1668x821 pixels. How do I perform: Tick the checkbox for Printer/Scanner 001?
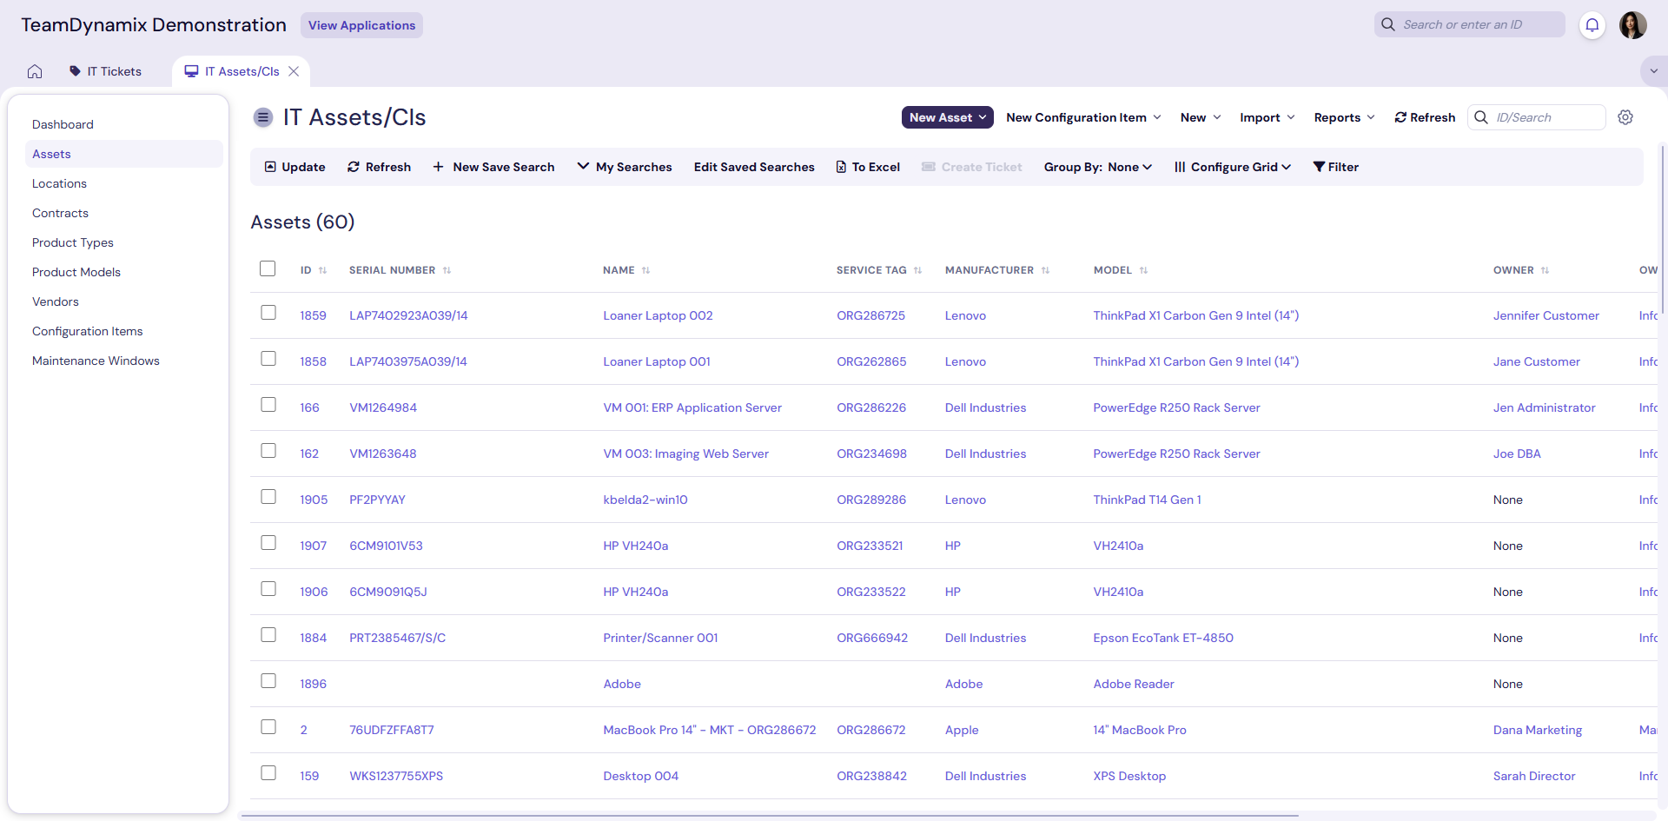[x=268, y=635]
